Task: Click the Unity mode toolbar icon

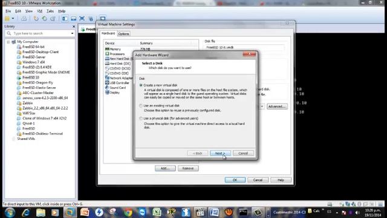Action: tap(91, 19)
